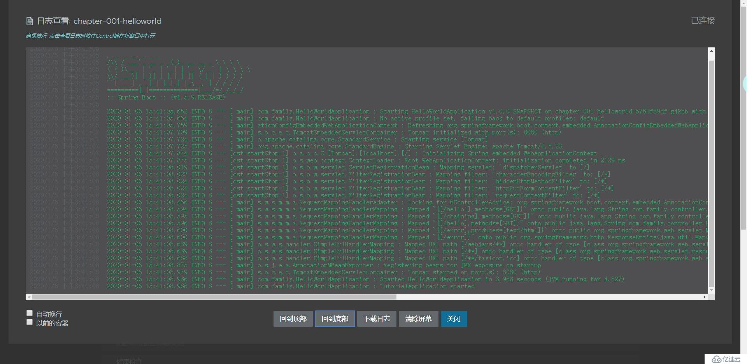
Task: Toggle the 以前的容器 checkbox
Action: pyautogui.click(x=29, y=322)
